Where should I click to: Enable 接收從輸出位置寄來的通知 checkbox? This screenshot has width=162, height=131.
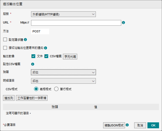point(5,48)
